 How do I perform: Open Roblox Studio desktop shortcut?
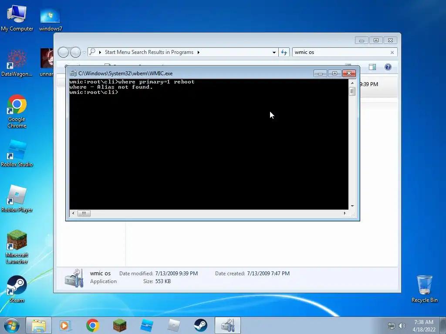(x=17, y=154)
